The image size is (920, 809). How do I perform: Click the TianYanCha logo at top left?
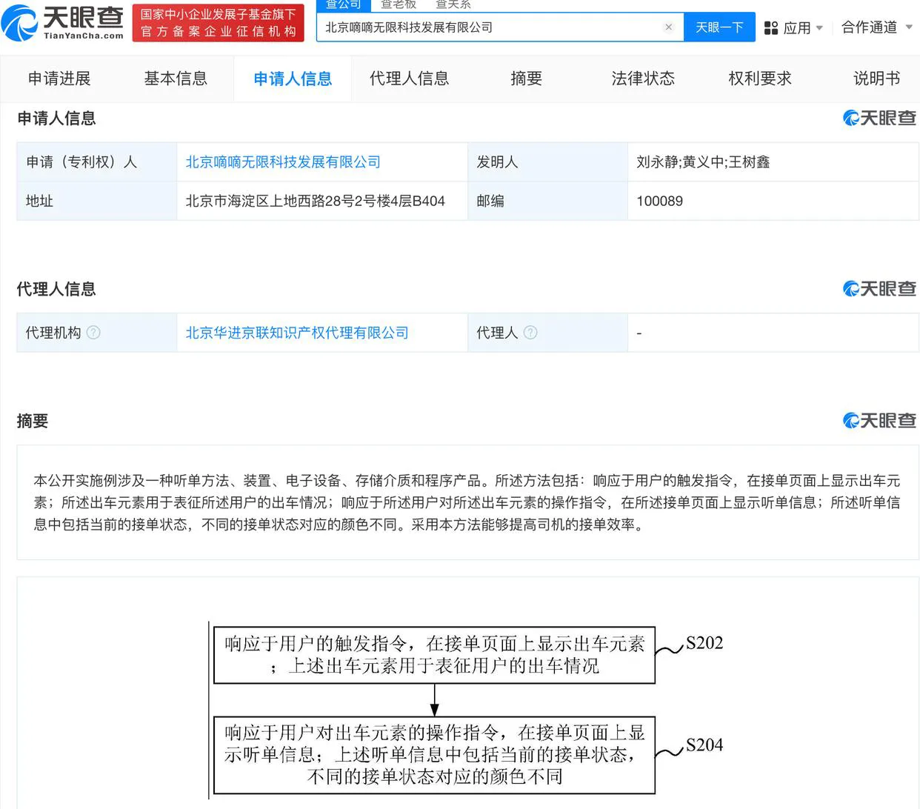pos(63,22)
